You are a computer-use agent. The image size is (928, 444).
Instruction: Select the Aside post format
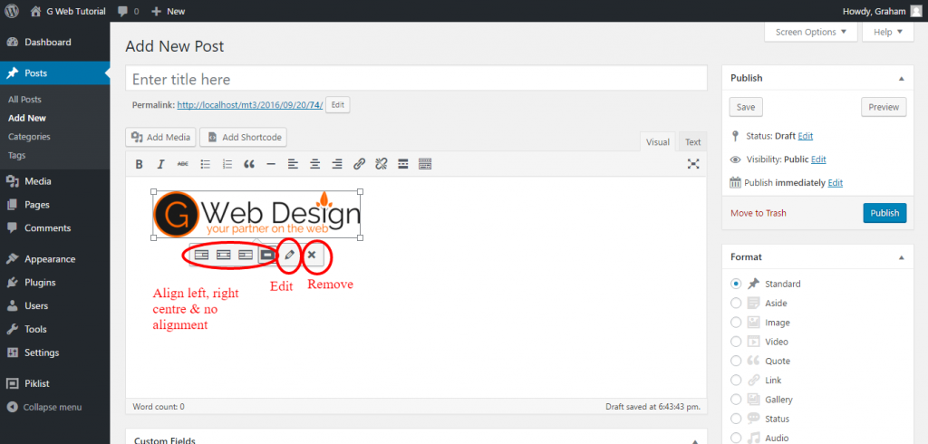pos(736,304)
